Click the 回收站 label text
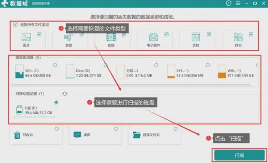 point(28,135)
